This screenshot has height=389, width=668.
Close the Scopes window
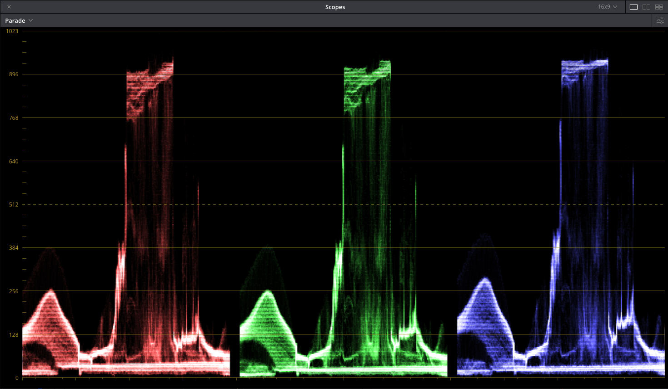(9, 7)
